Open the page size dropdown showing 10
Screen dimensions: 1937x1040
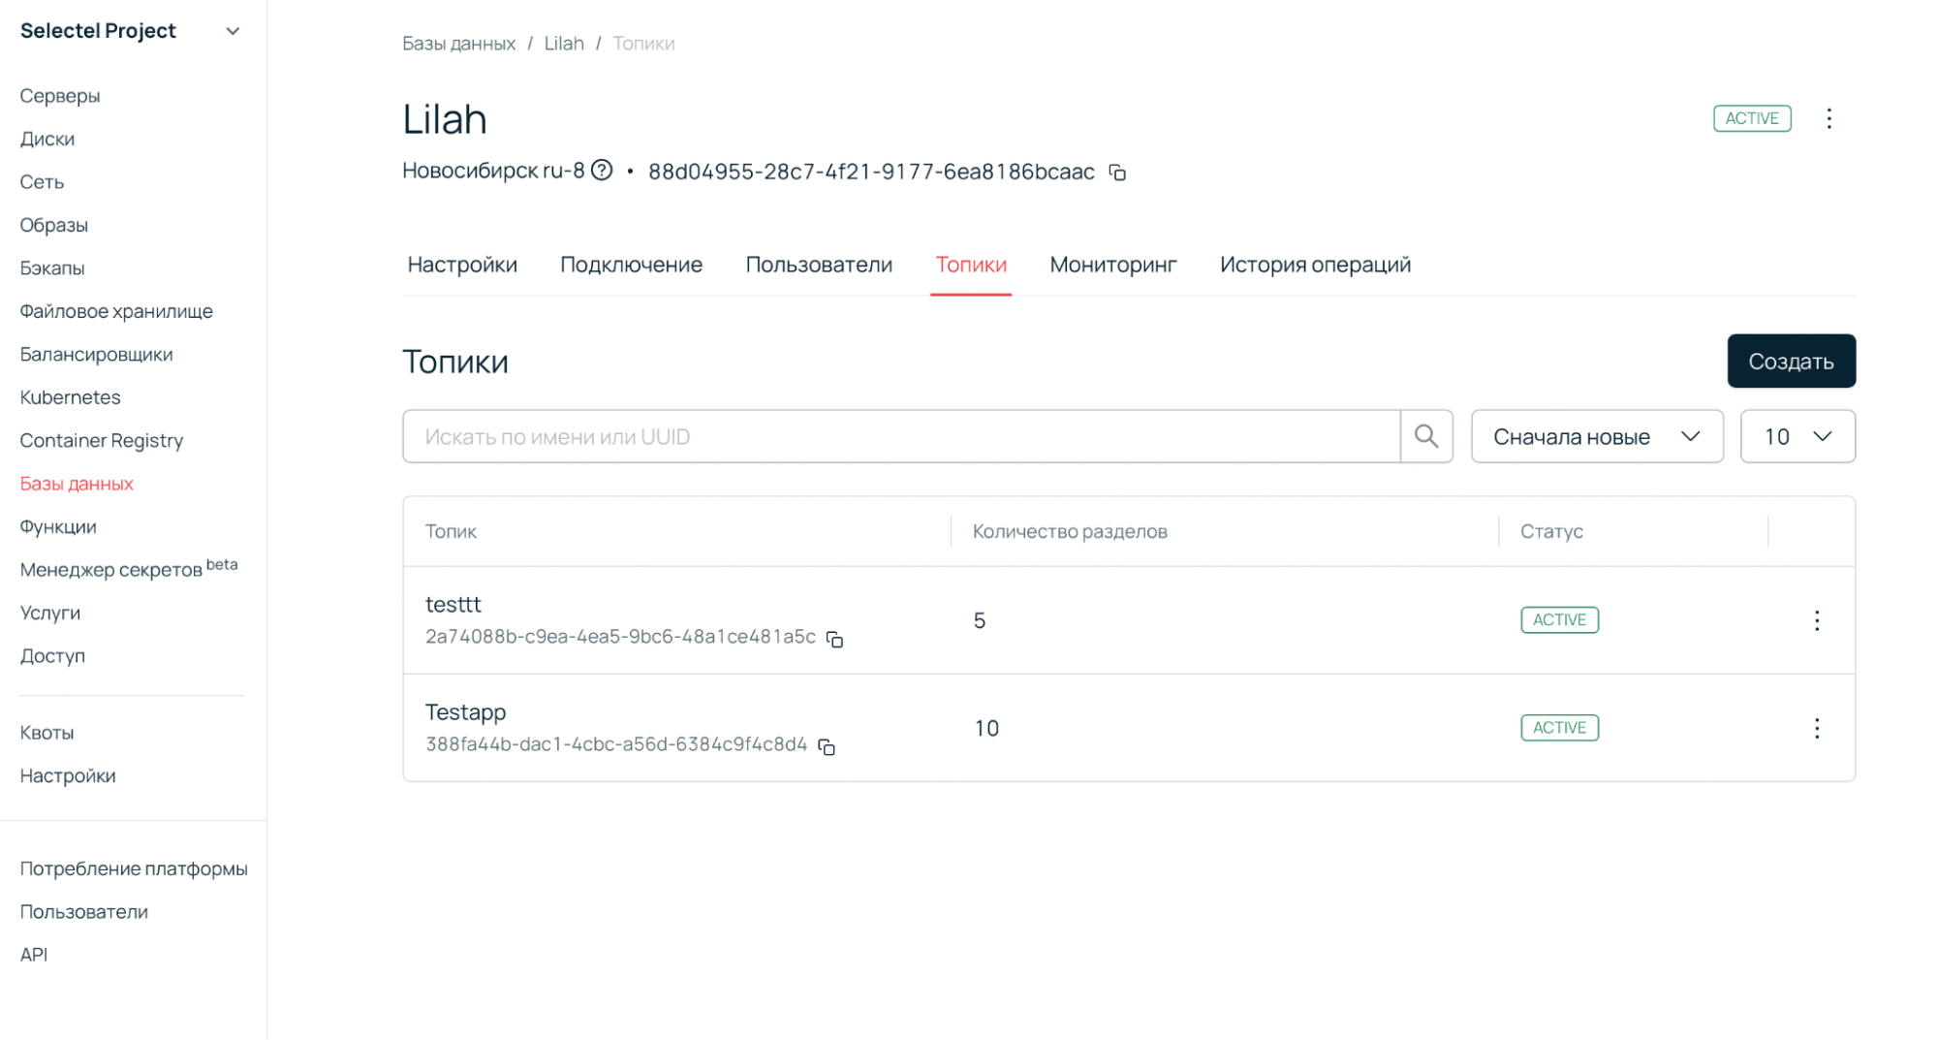(1796, 436)
